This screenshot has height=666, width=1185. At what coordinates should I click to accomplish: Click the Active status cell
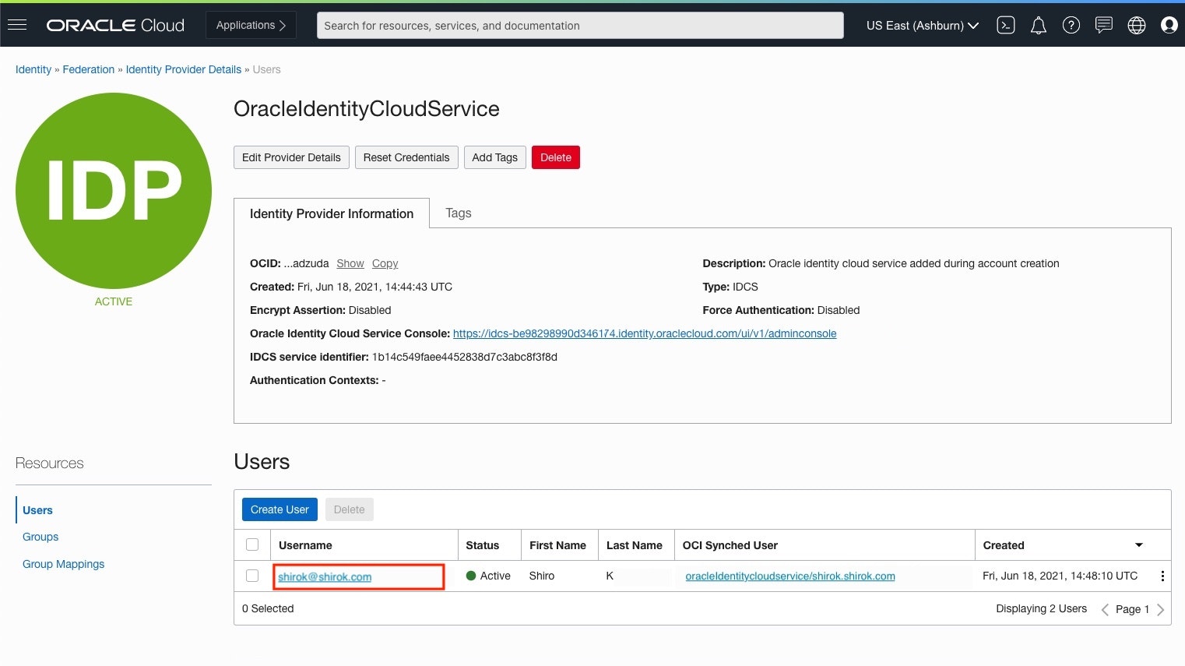(488, 576)
